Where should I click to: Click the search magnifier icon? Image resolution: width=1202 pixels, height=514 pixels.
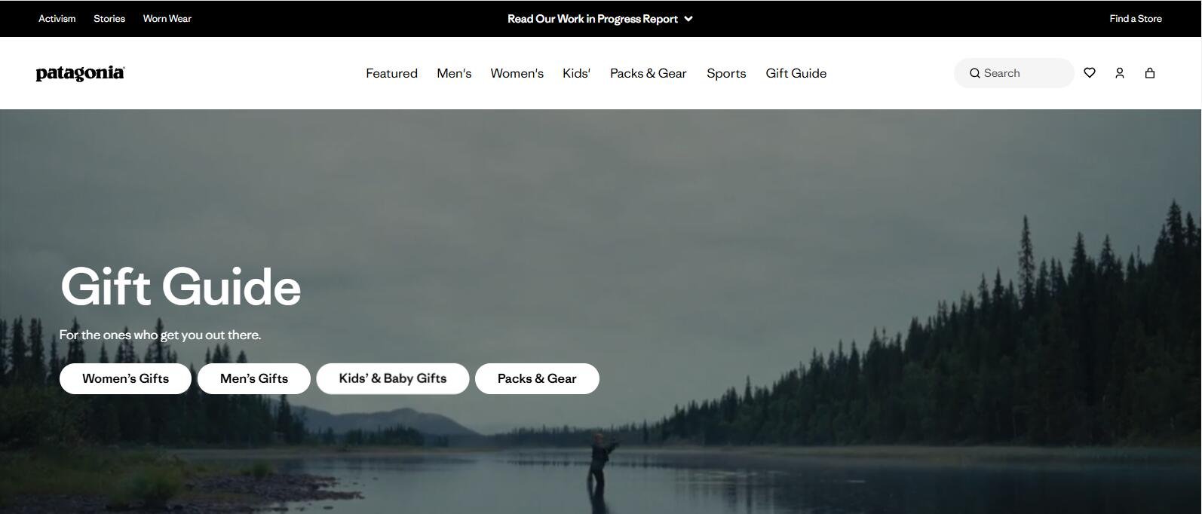click(974, 73)
